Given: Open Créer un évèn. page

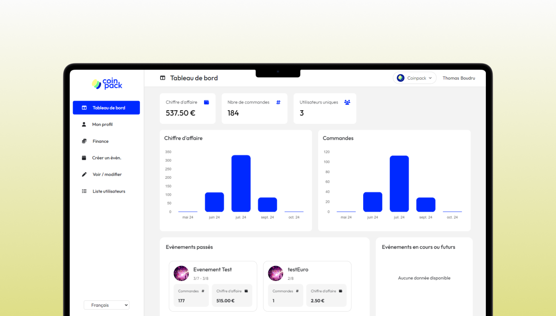Looking at the screenshot, I should [106, 158].
